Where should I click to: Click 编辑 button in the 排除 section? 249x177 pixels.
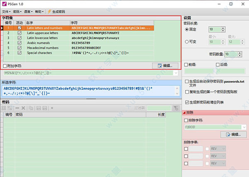point(233,135)
